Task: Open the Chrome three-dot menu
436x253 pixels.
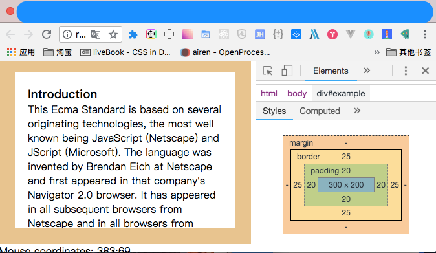Action: click(x=425, y=34)
